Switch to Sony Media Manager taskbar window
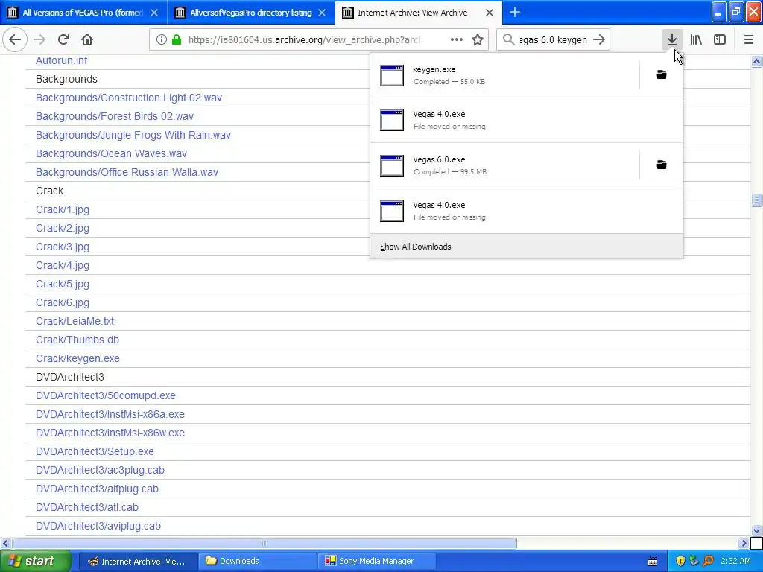Viewport: 763px width, 572px height. tap(376, 561)
